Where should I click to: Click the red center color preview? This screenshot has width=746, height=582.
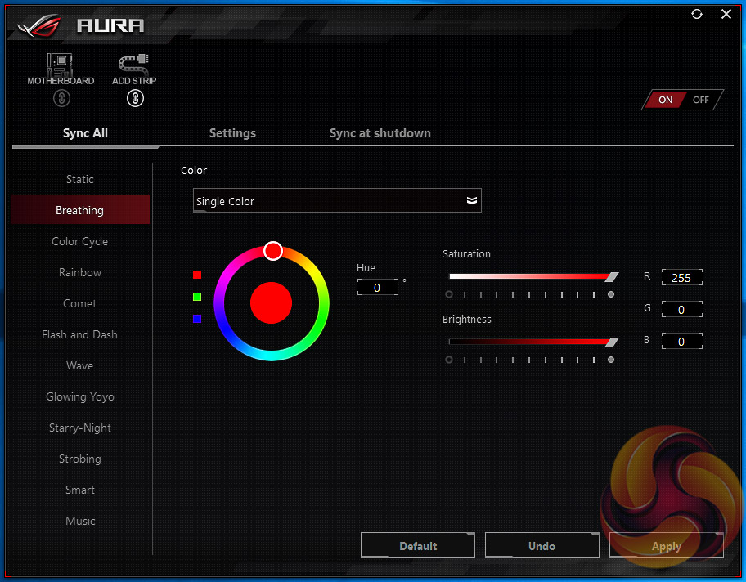(x=271, y=303)
